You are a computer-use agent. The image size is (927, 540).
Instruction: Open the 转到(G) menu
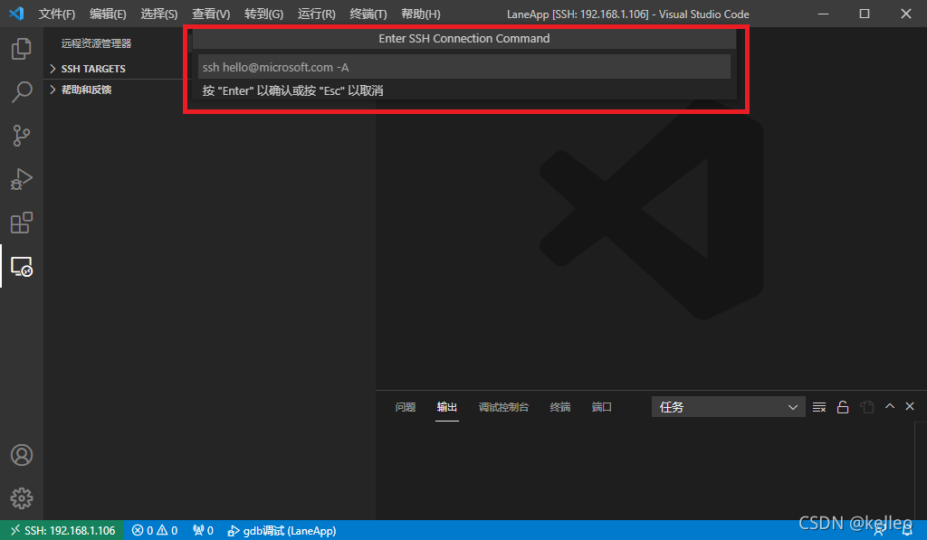263,14
